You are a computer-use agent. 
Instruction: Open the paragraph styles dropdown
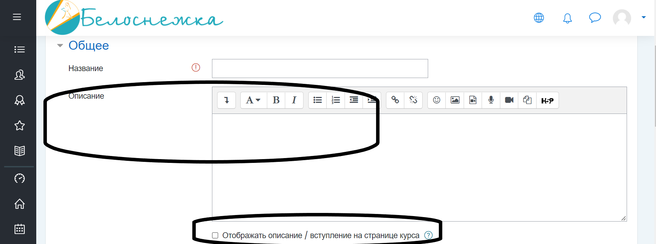(x=253, y=100)
